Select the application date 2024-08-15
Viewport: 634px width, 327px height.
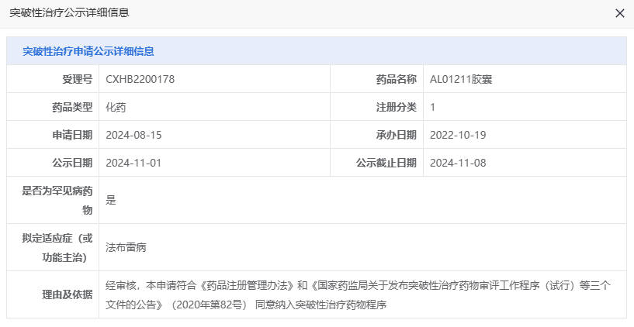click(133, 135)
